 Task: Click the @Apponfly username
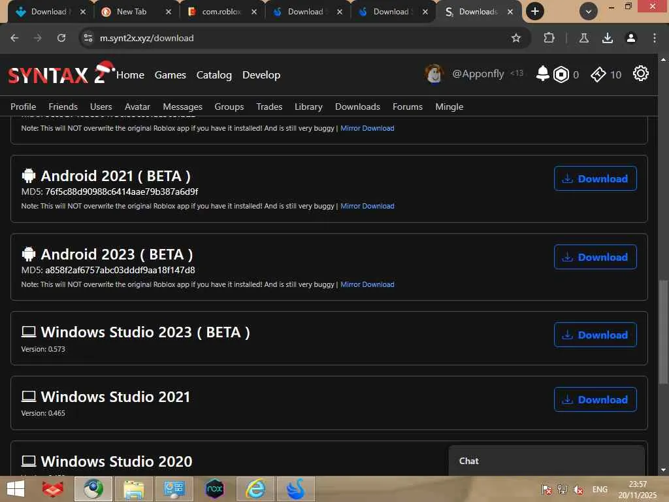pos(478,74)
